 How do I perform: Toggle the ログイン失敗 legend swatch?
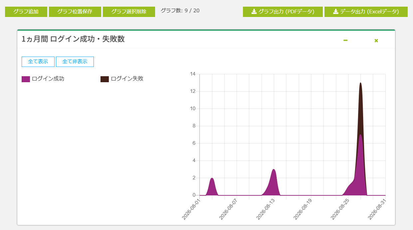[104, 79]
